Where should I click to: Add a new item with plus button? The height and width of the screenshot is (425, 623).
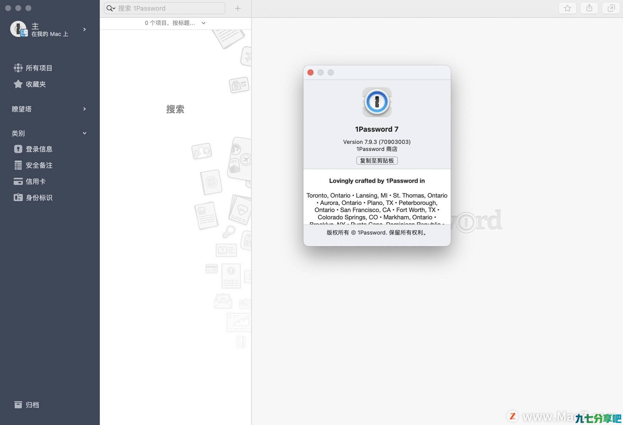point(238,8)
